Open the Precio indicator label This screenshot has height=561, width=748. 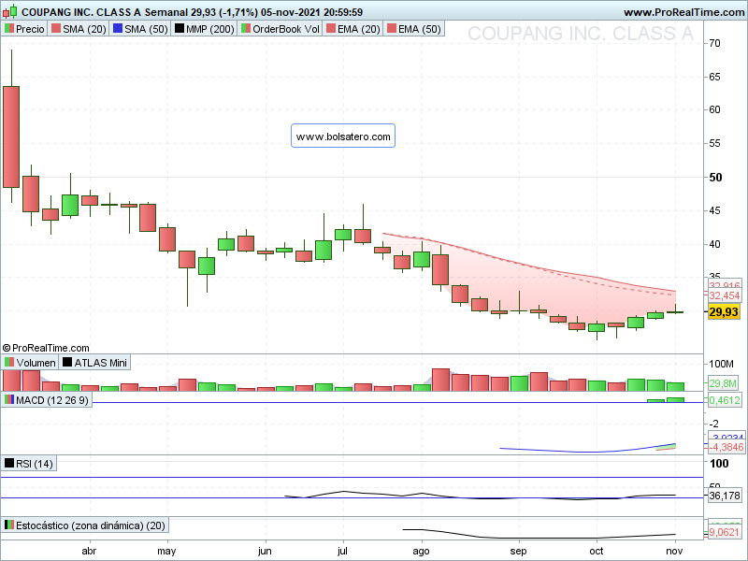24,29
